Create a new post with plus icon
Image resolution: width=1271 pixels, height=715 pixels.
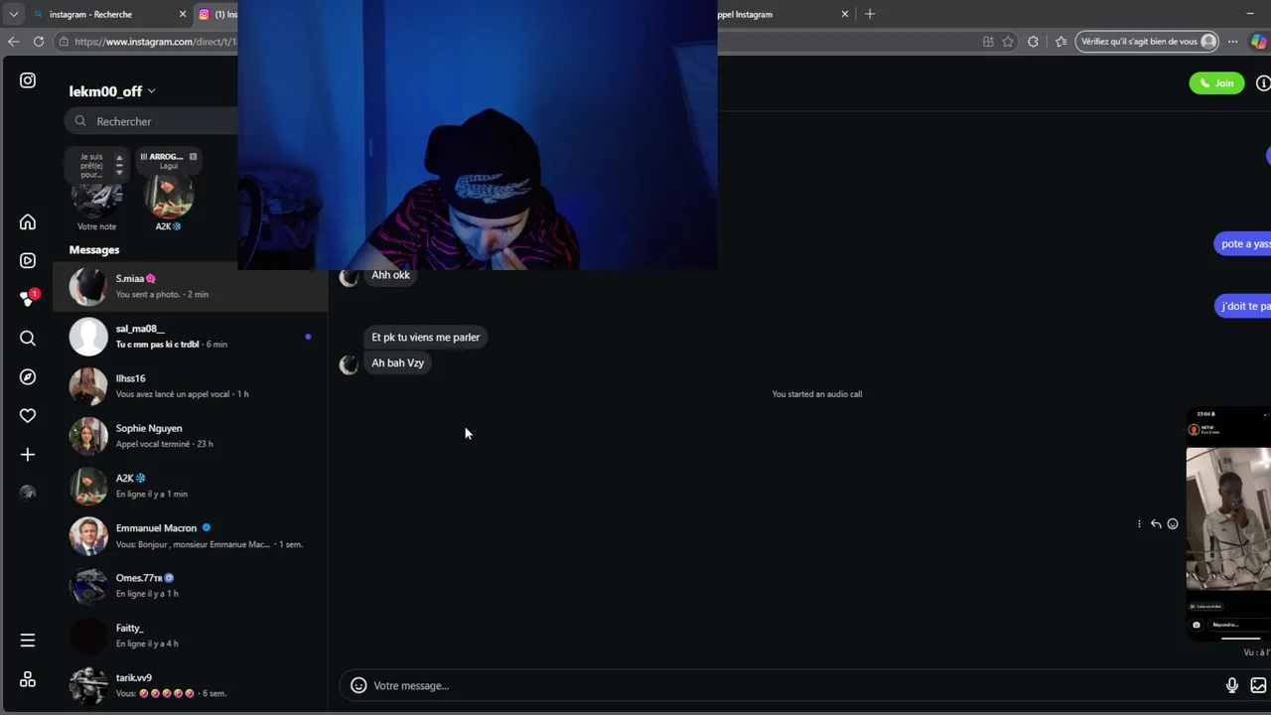28,455
